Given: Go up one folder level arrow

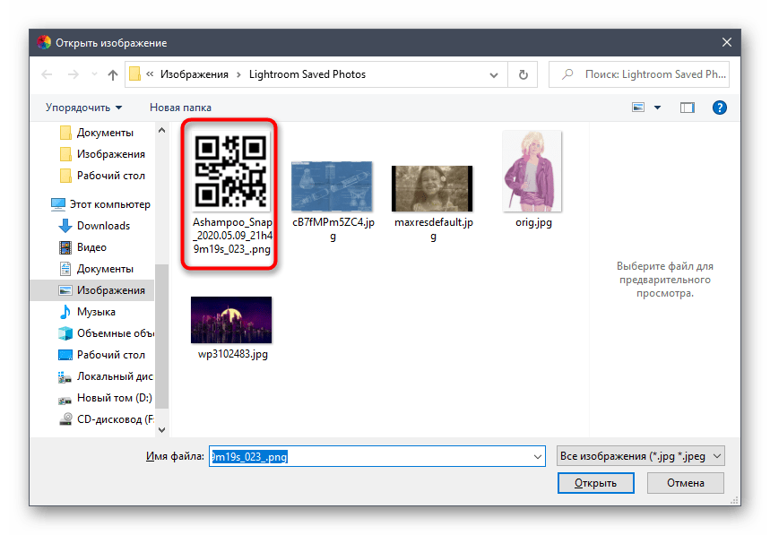Looking at the screenshot, I should tap(112, 74).
